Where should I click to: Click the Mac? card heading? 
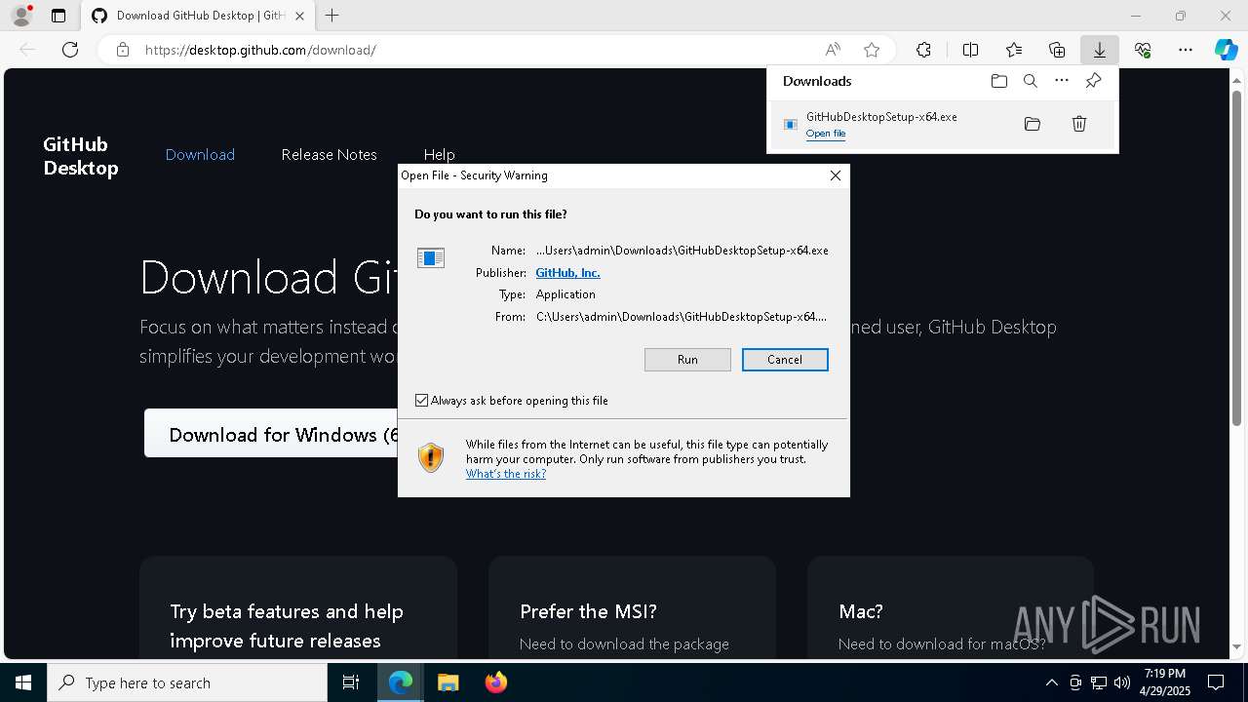click(861, 611)
